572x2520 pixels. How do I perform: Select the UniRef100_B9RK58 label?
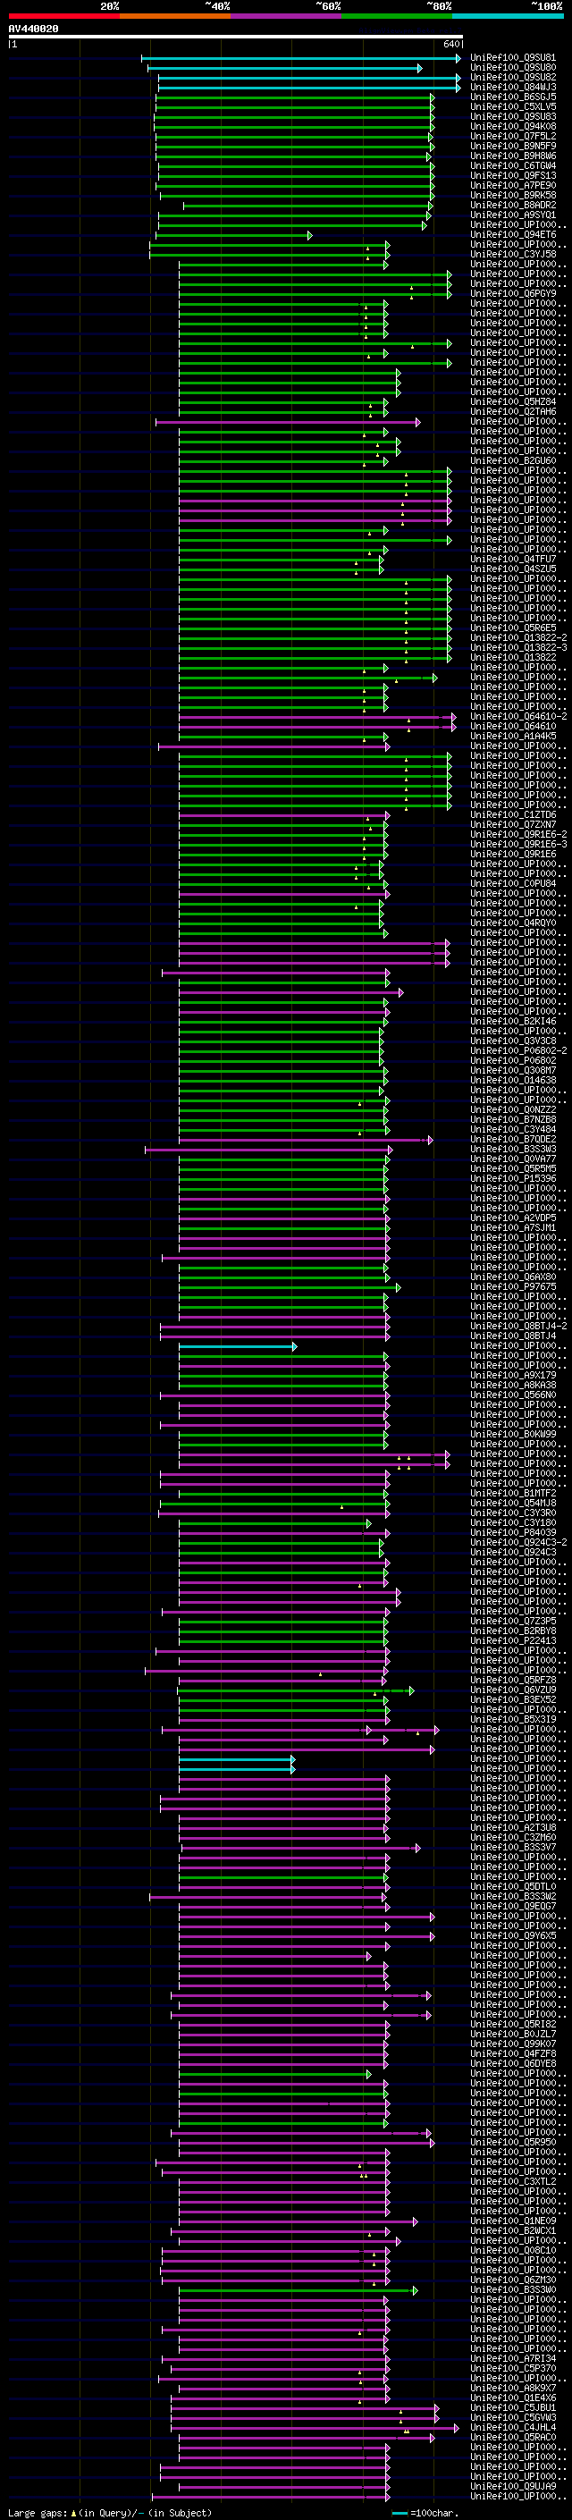coord(513,195)
